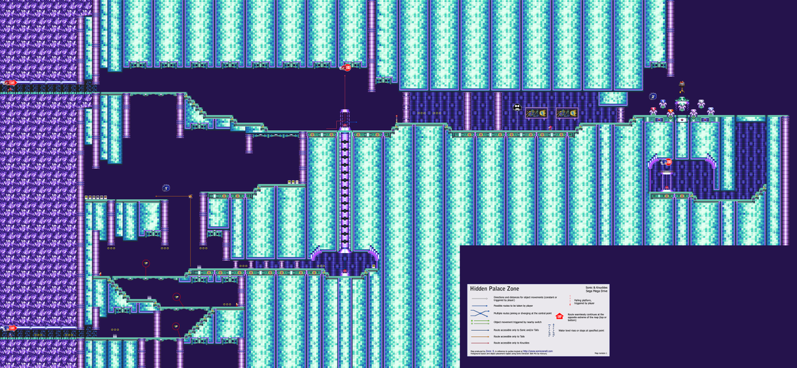Click the teleporter beam under the shrine chamber

click(666, 181)
